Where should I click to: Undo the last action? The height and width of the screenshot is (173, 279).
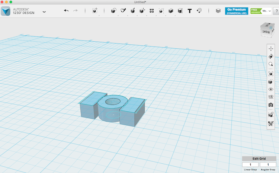(x=66, y=11)
